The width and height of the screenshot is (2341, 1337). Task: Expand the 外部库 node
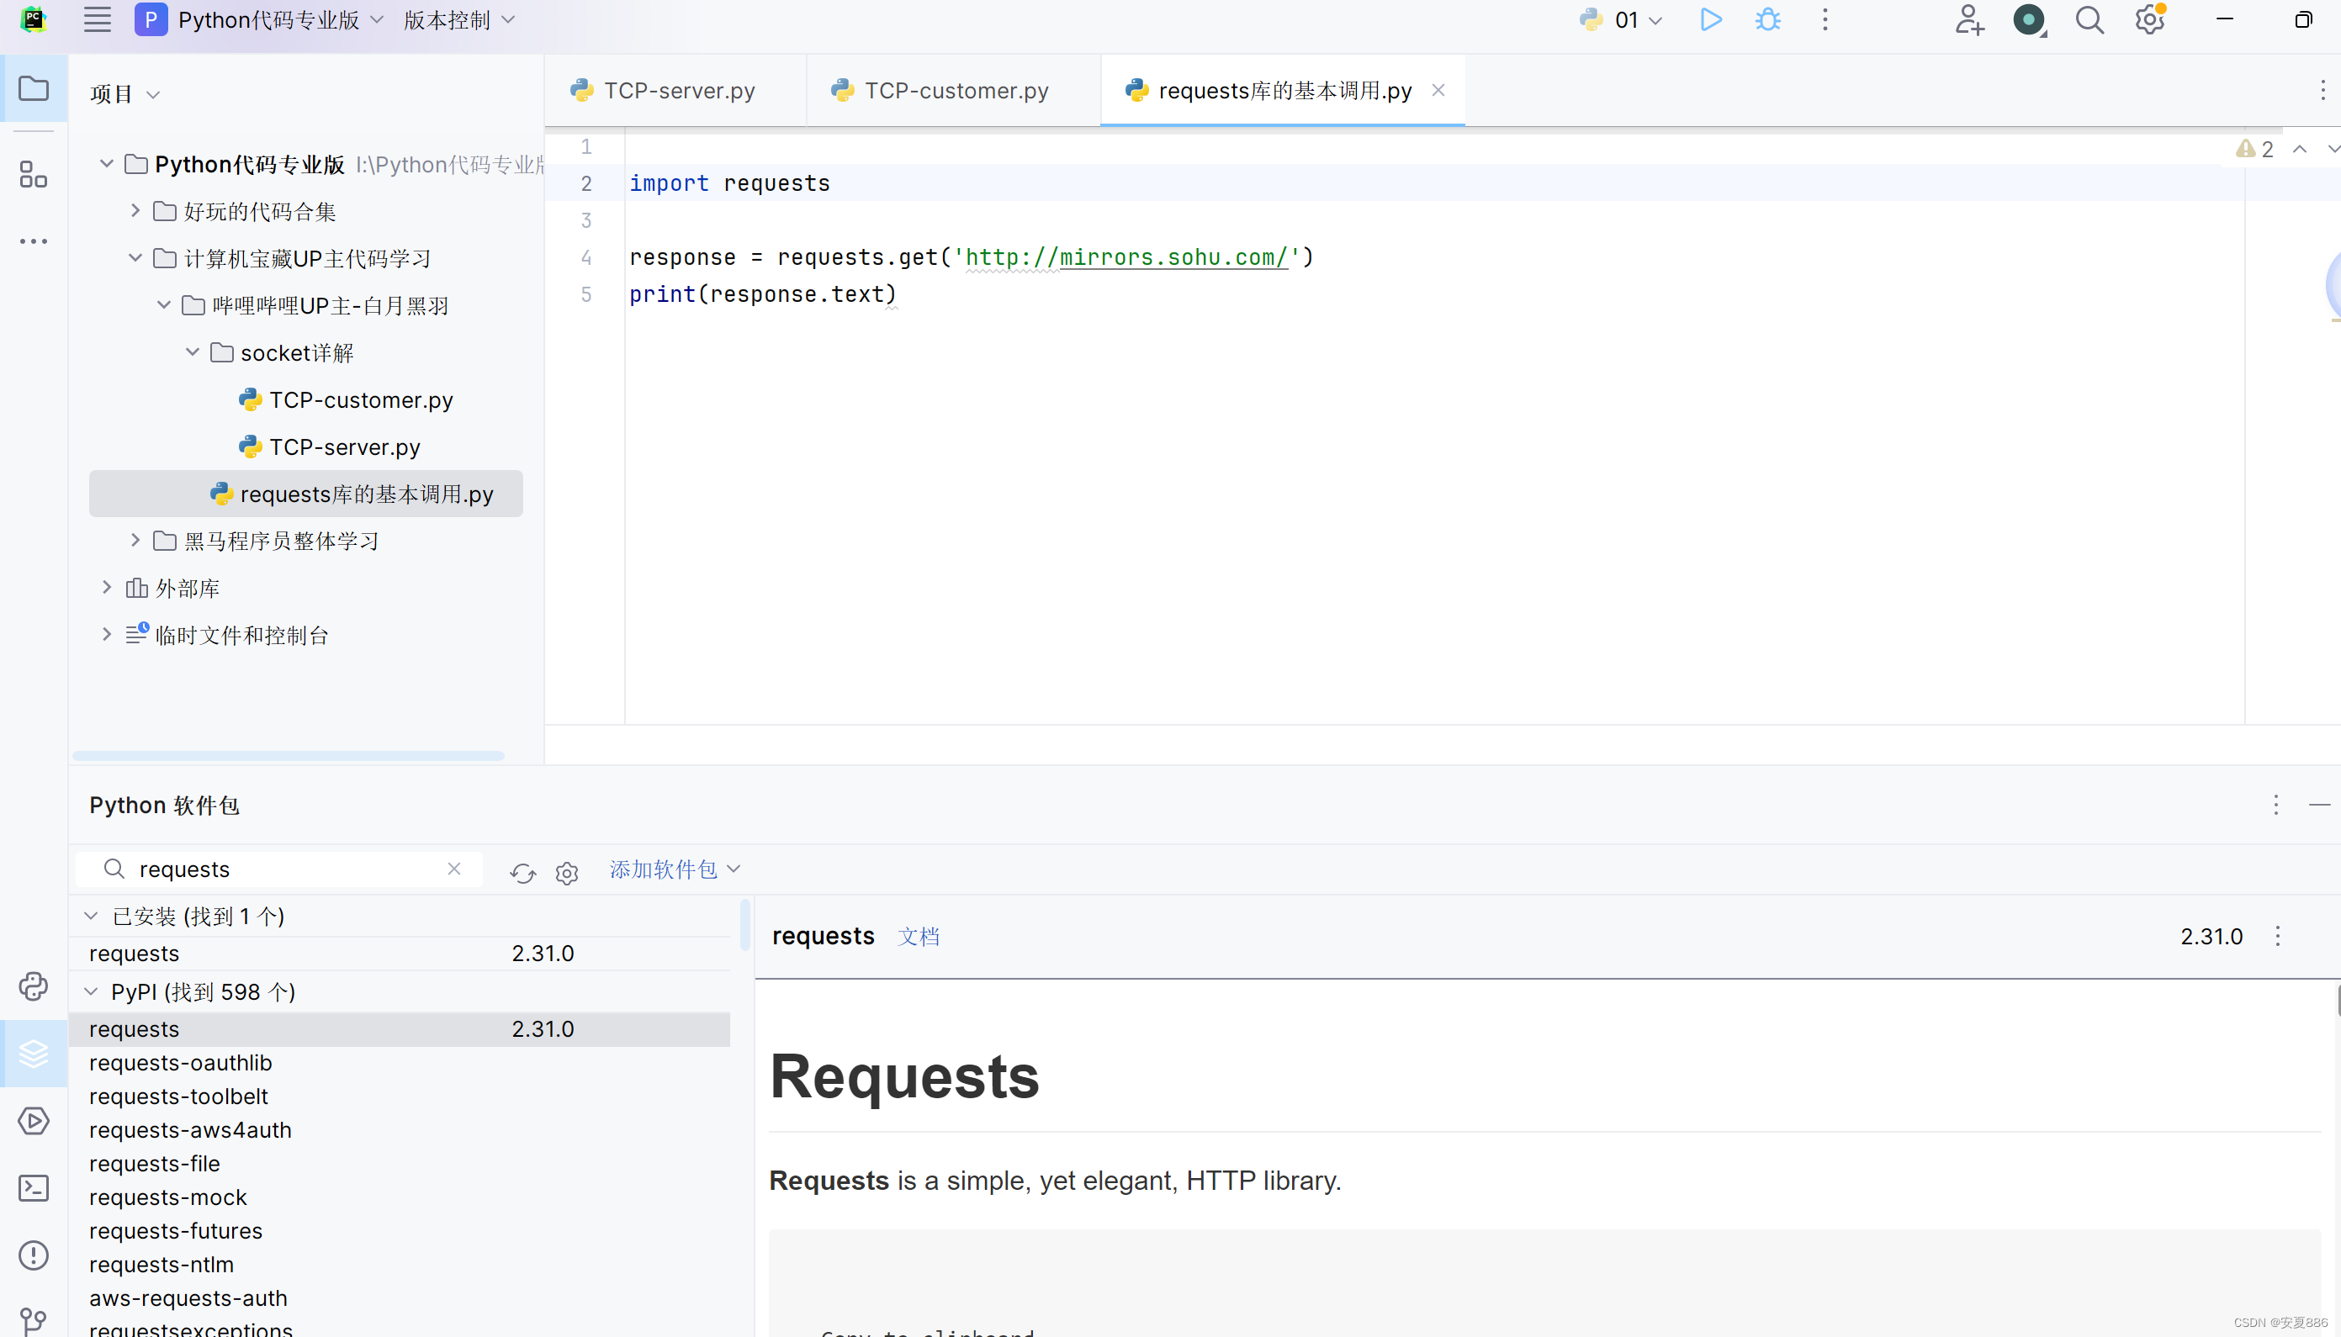[107, 588]
